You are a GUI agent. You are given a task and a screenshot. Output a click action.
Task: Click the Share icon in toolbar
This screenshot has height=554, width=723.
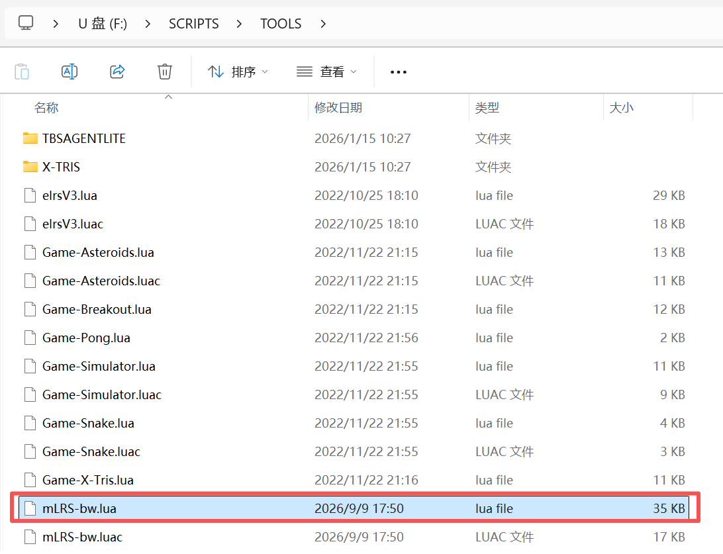(117, 71)
